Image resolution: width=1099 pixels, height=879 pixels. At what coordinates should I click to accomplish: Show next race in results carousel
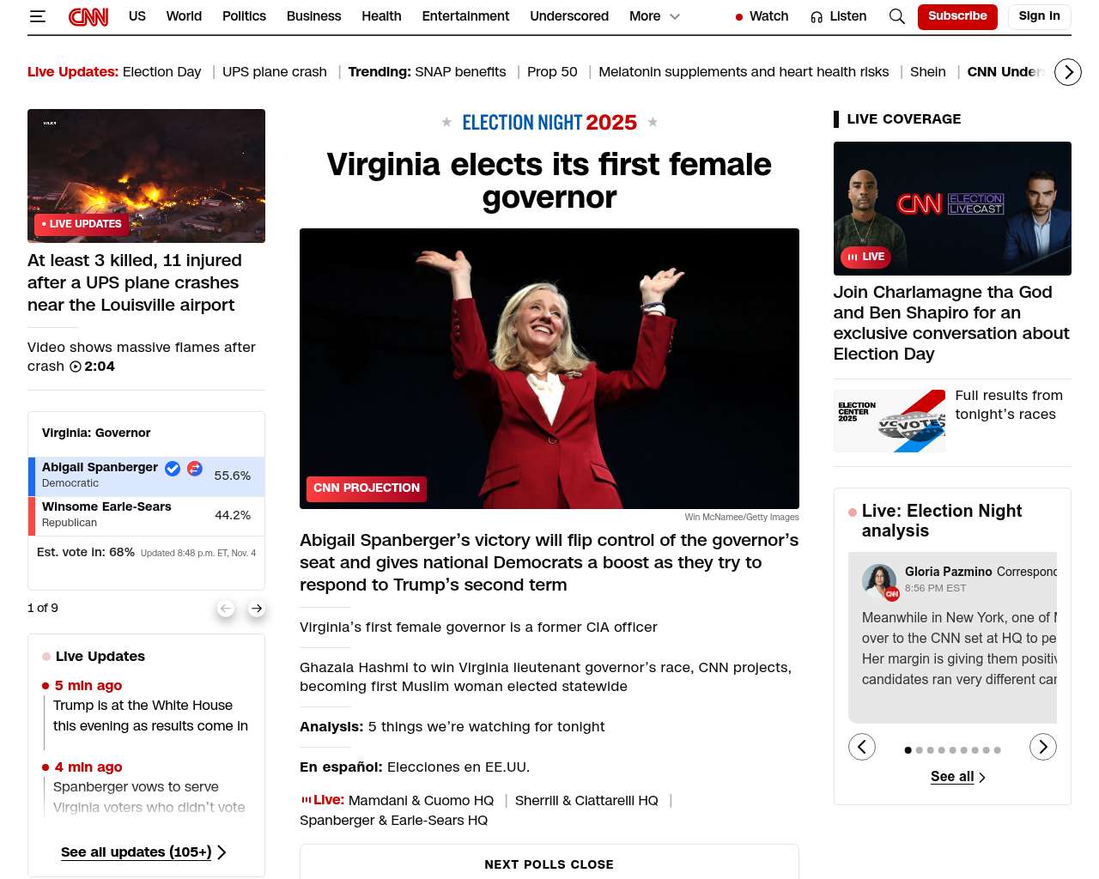point(257,609)
